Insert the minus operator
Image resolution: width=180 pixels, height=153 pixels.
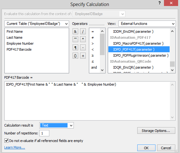pos(83,48)
